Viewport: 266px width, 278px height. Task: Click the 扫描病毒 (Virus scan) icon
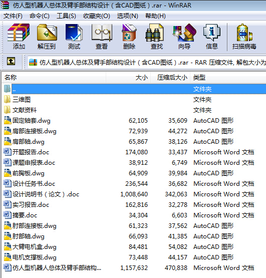(244, 33)
